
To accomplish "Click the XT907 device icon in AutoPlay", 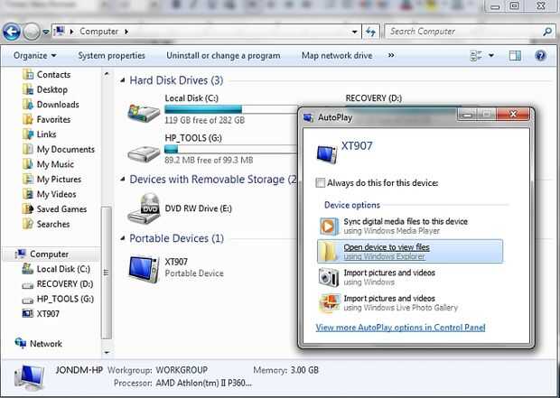I will point(327,153).
